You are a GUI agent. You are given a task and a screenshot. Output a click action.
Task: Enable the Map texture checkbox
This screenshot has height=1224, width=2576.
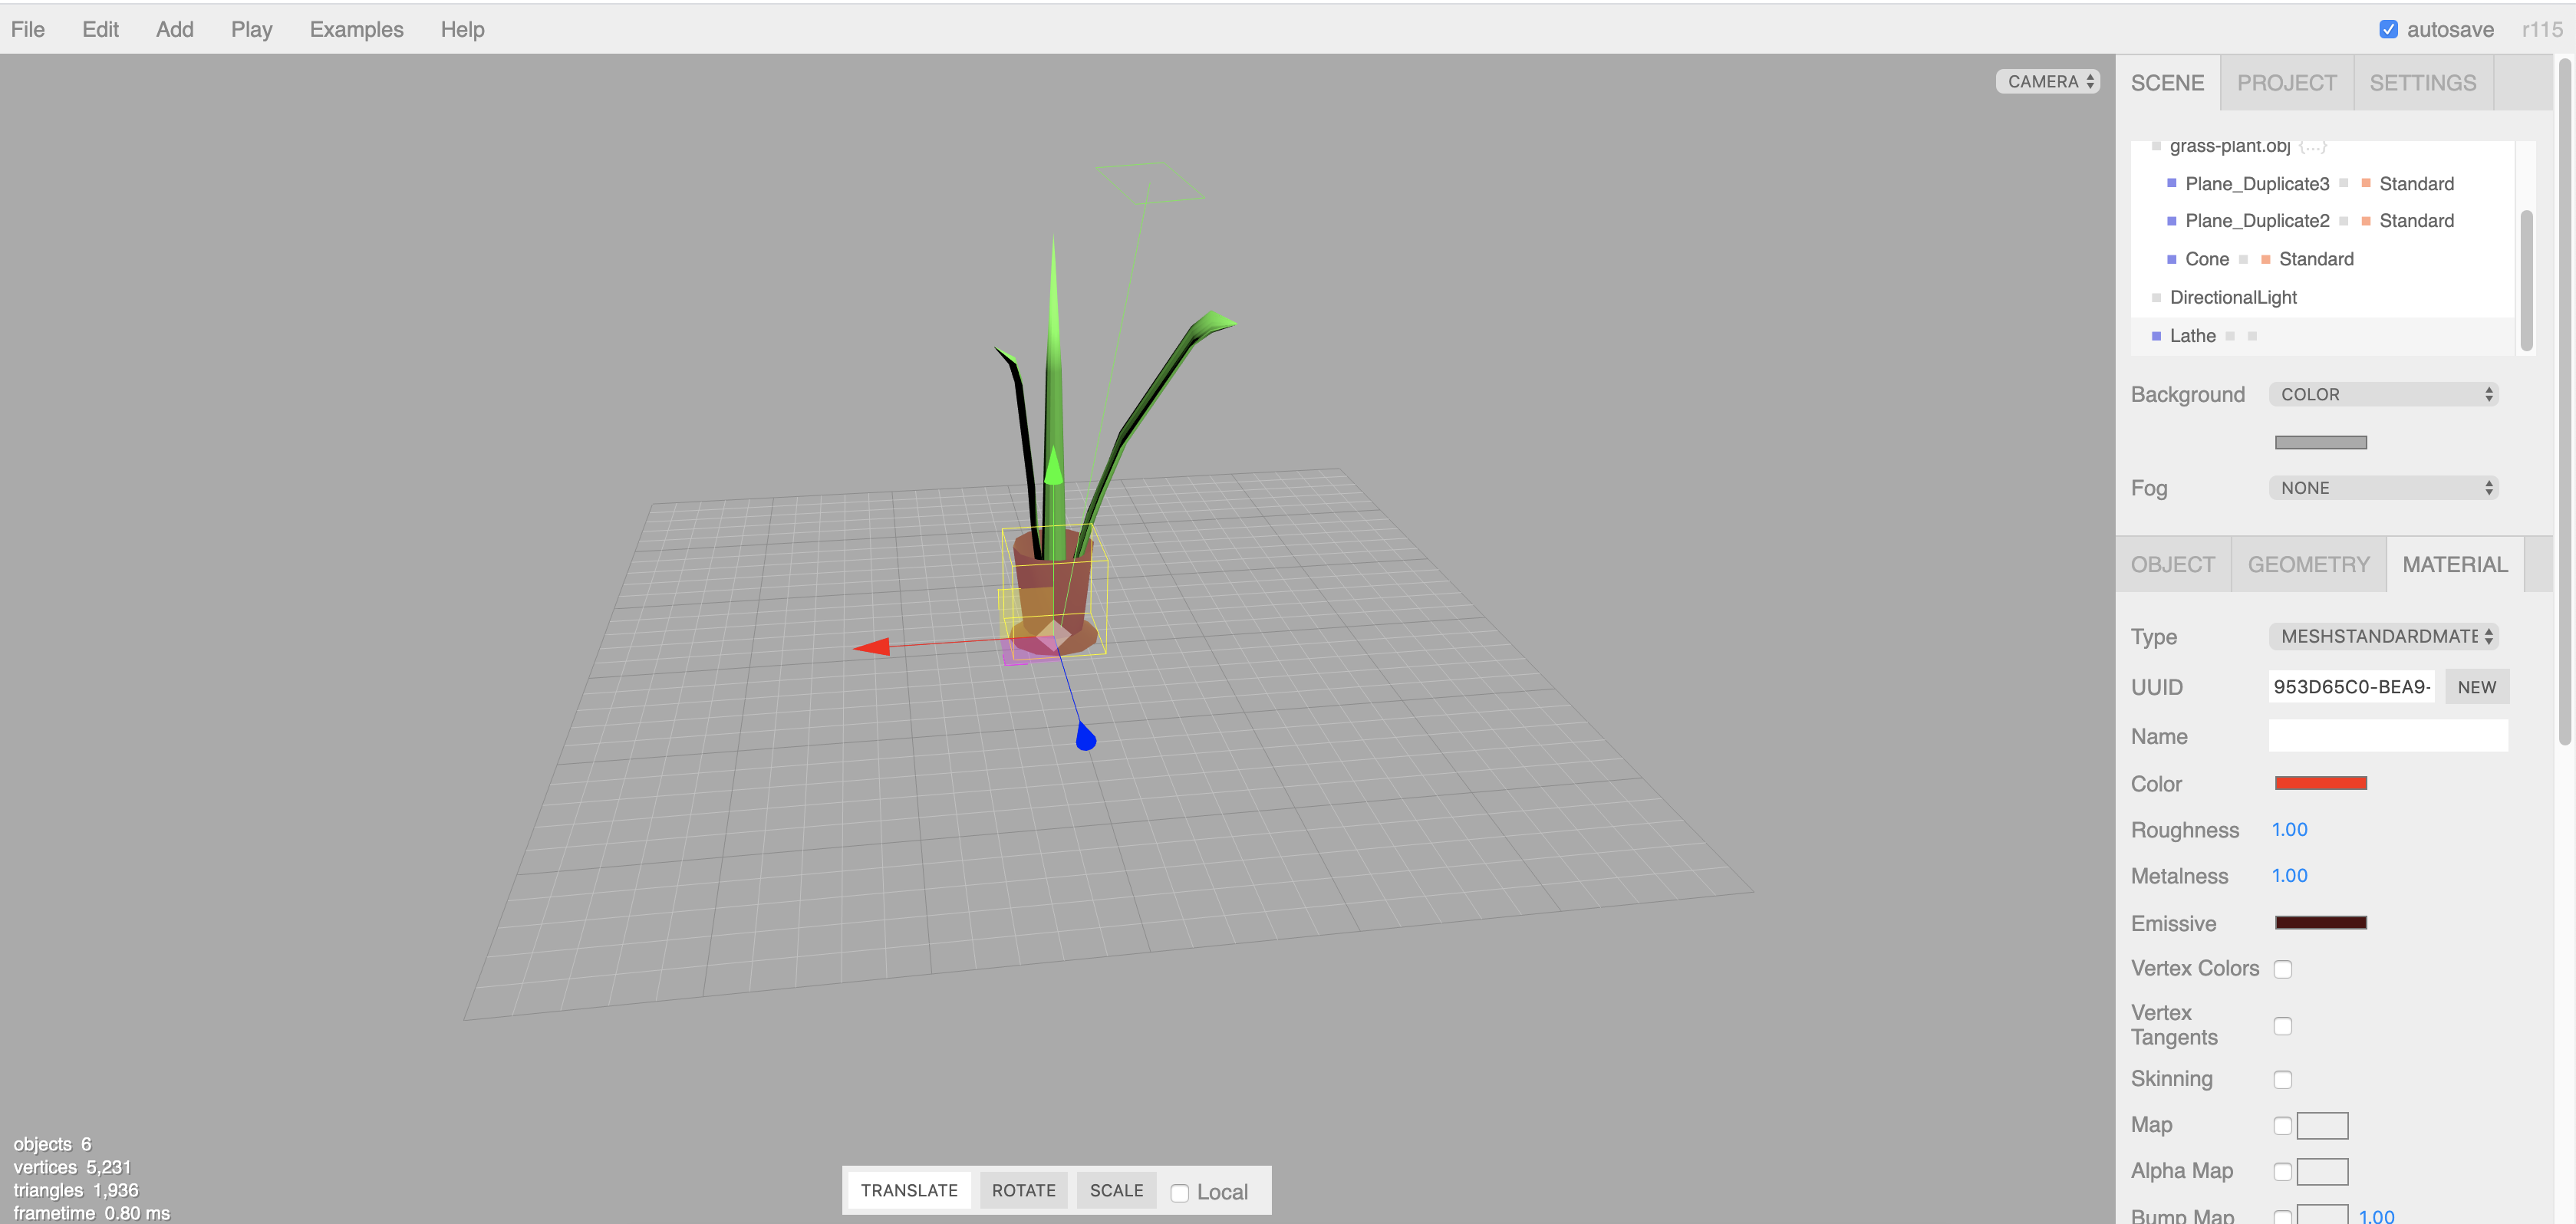pos(2282,1125)
